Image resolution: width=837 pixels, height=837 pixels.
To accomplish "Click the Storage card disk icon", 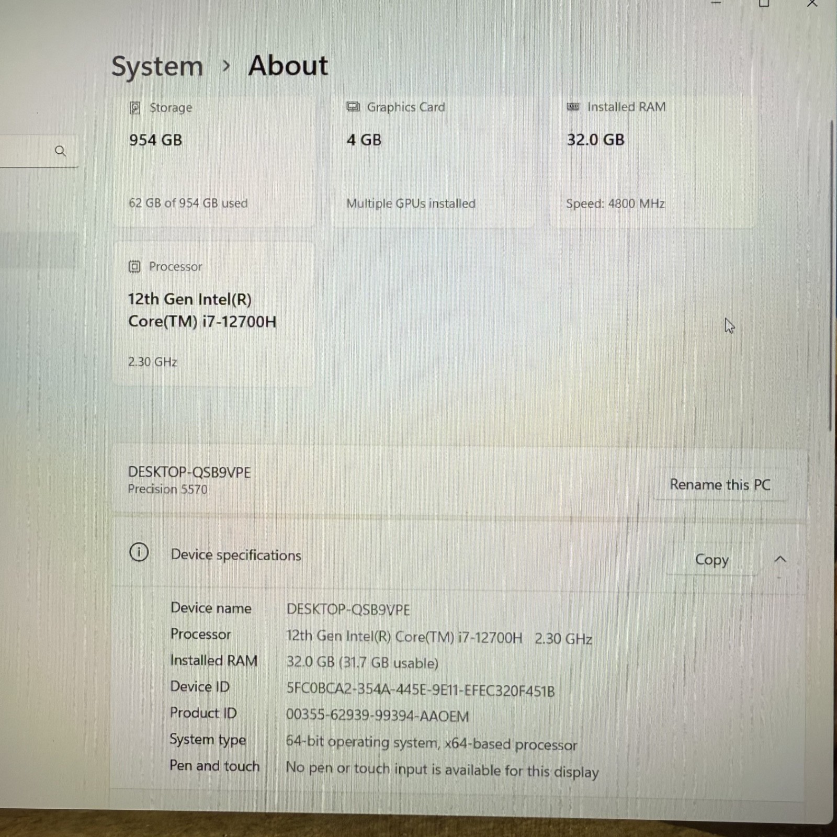I will click(x=135, y=108).
